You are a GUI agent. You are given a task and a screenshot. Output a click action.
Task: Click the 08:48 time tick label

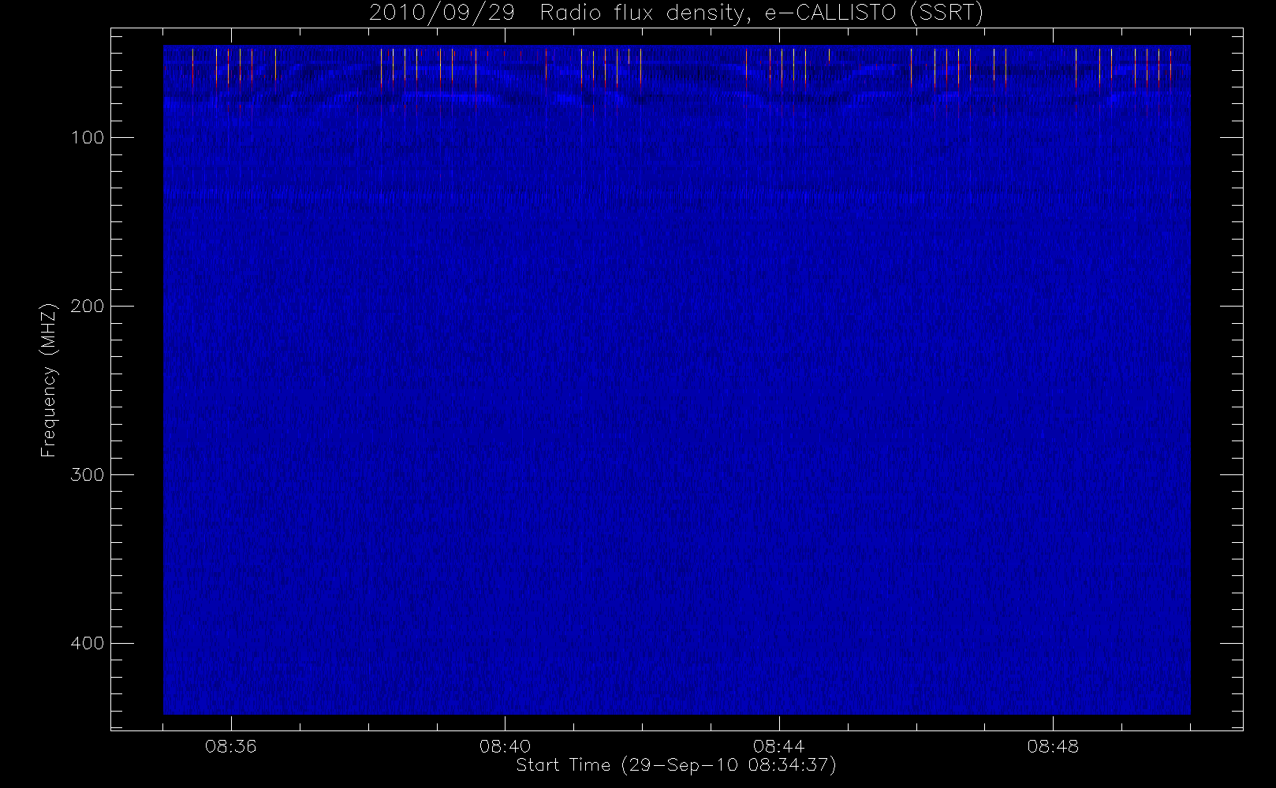[x=1053, y=746]
